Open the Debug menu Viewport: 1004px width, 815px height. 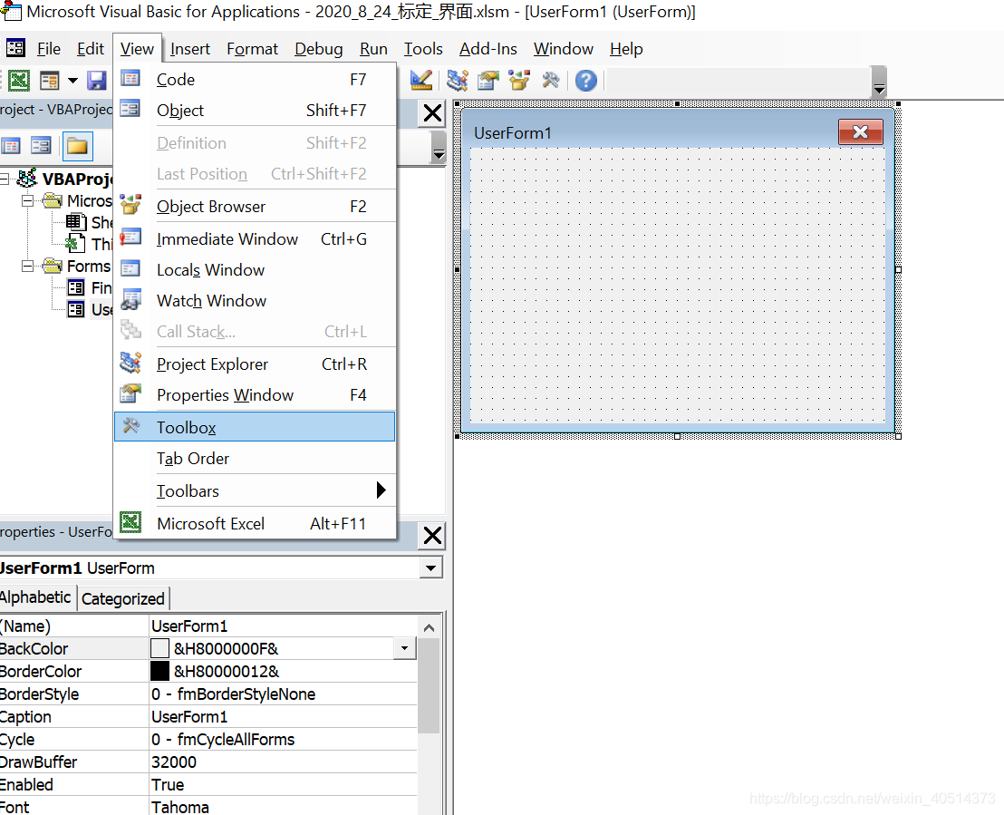pyautogui.click(x=318, y=49)
